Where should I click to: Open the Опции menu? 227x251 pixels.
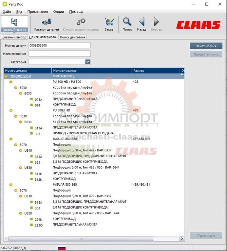coord(59,12)
